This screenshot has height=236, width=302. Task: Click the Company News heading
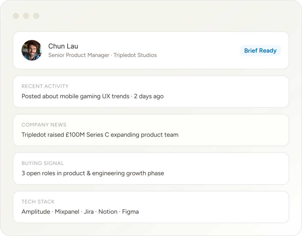coord(44,125)
